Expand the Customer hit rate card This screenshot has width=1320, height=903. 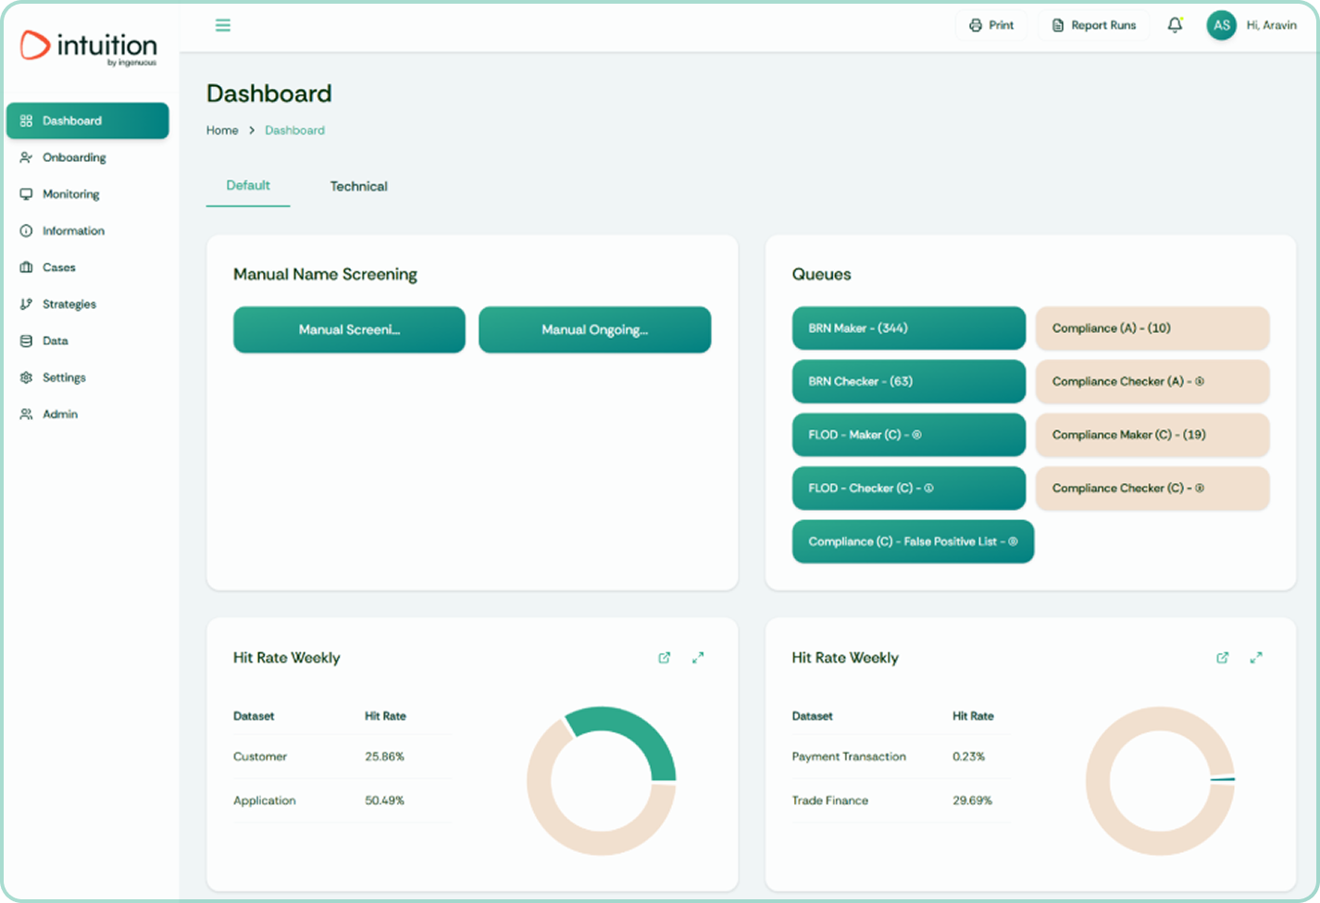698,658
